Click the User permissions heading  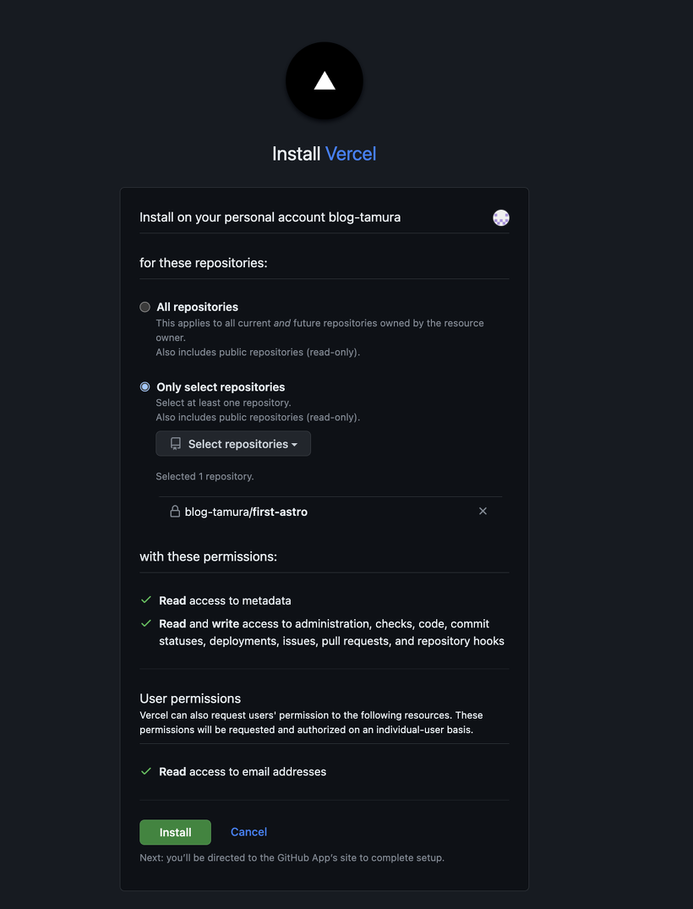[190, 698]
